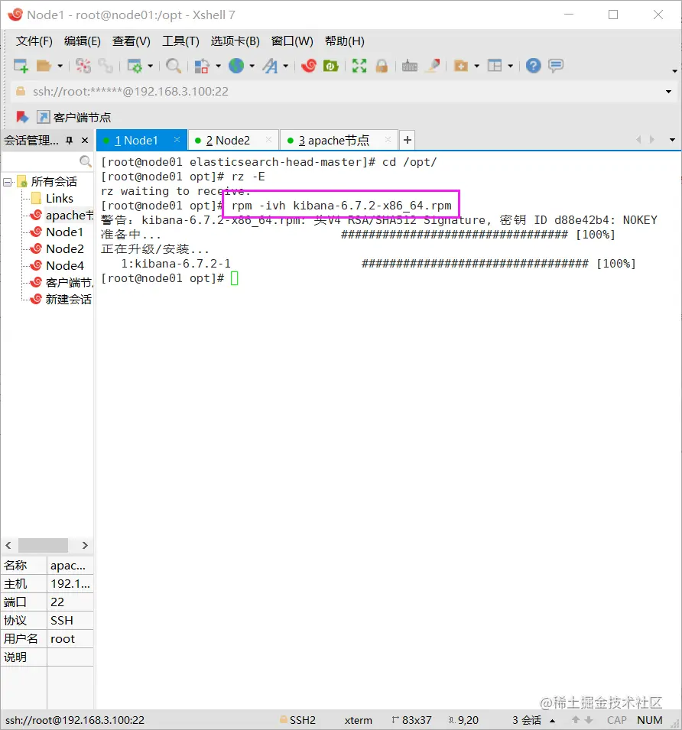The image size is (682, 730).
Task: Click the highlighter pen toolbar icon
Action: coord(434,66)
